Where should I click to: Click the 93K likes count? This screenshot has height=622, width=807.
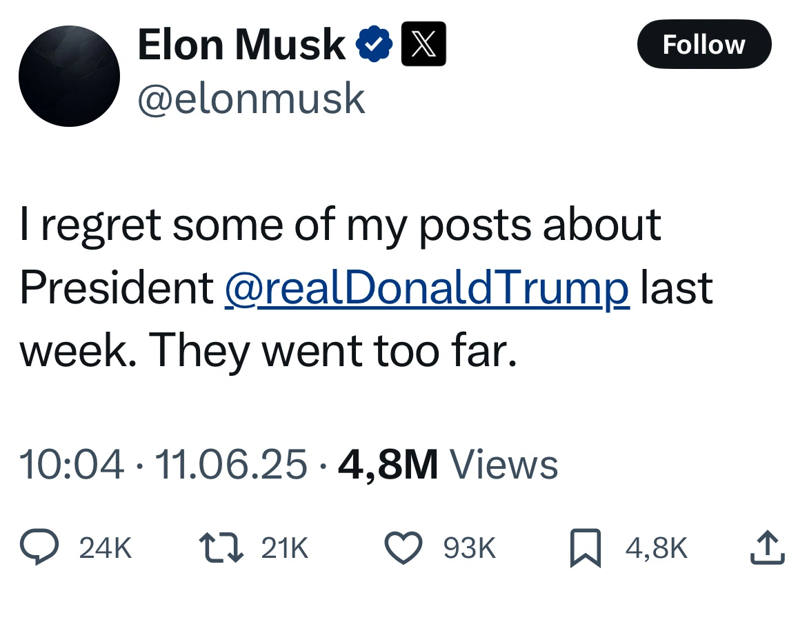470,548
